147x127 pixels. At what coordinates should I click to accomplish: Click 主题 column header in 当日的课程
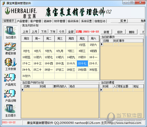tap(128, 86)
